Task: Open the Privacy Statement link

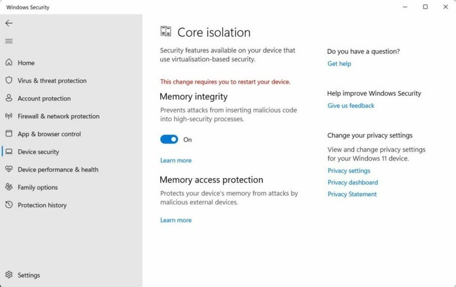Action: pyautogui.click(x=352, y=194)
